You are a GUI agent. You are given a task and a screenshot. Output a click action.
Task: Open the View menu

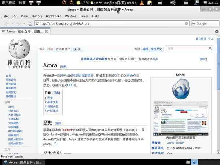24,16
